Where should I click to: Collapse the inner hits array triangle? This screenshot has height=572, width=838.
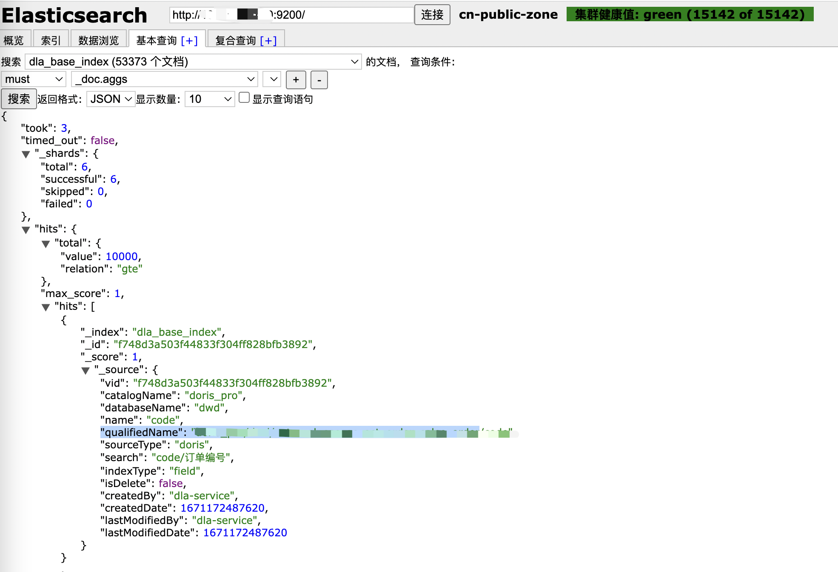46,307
